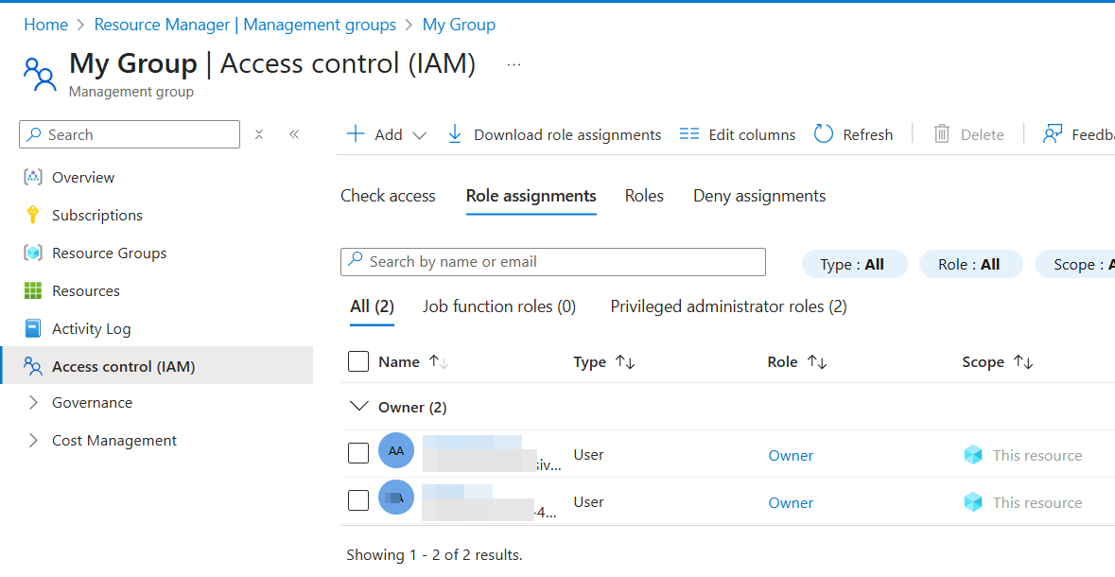
Task: Select the Role assignments tab
Action: tap(531, 196)
